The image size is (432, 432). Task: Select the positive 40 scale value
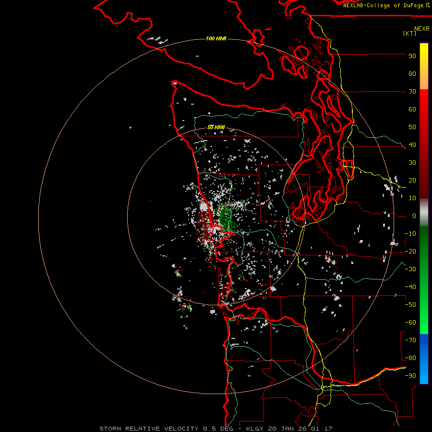point(412,145)
